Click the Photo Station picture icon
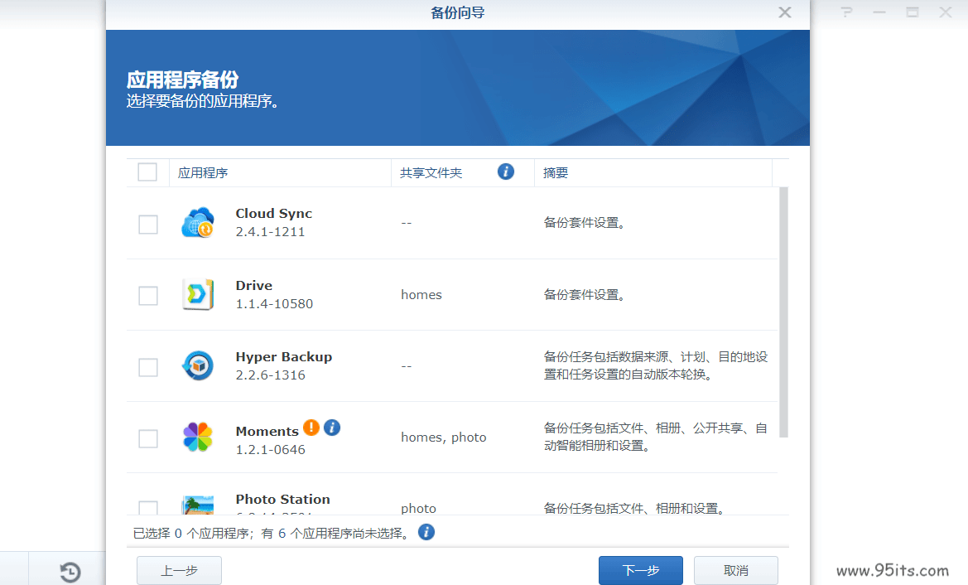Screen dimensions: 968x585 point(198,505)
